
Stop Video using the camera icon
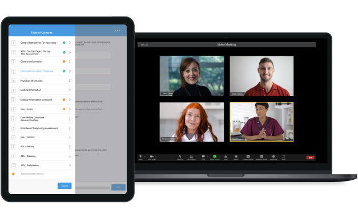click(x=152, y=157)
